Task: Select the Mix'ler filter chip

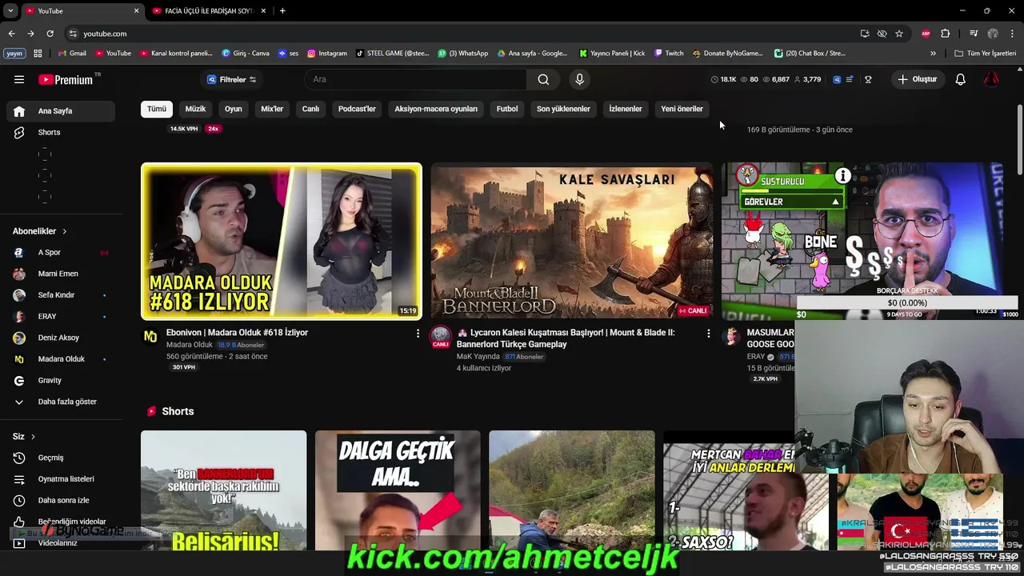Action: pyautogui.click(x=272, y=109)
